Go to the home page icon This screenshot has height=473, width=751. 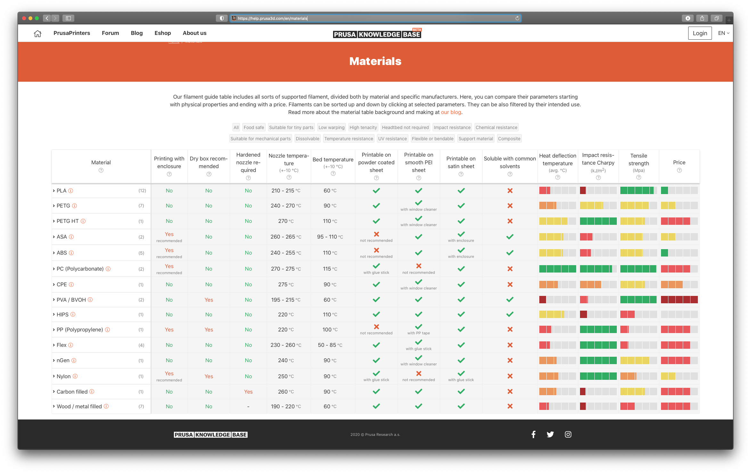tap(37, 33)
